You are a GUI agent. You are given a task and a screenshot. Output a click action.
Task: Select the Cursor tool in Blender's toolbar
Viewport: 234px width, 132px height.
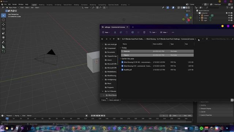tap(3, 20)
